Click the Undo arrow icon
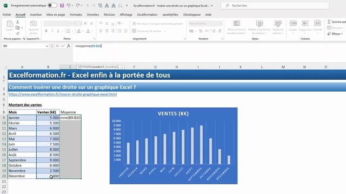The width and height of the screenshot is (346, 194). pyautogui.click(x=69, y=5)
